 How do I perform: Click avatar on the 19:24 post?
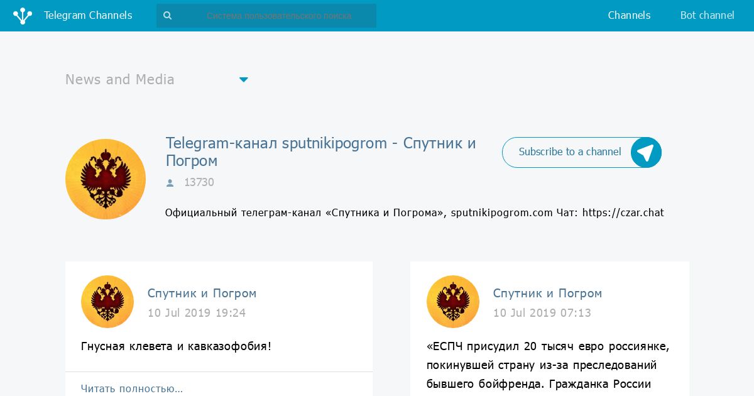click(107, 302)
